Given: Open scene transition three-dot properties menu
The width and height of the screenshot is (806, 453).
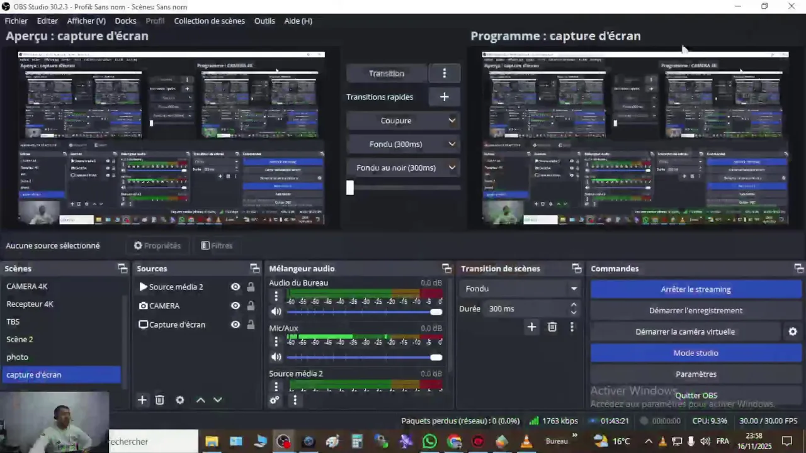Looking at the screenshot, I should [x=572, y=327].
